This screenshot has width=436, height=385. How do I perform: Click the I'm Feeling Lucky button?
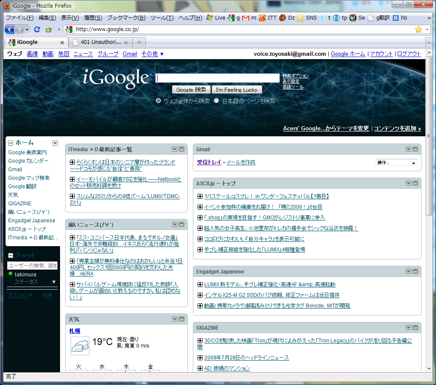coord(237,90)
